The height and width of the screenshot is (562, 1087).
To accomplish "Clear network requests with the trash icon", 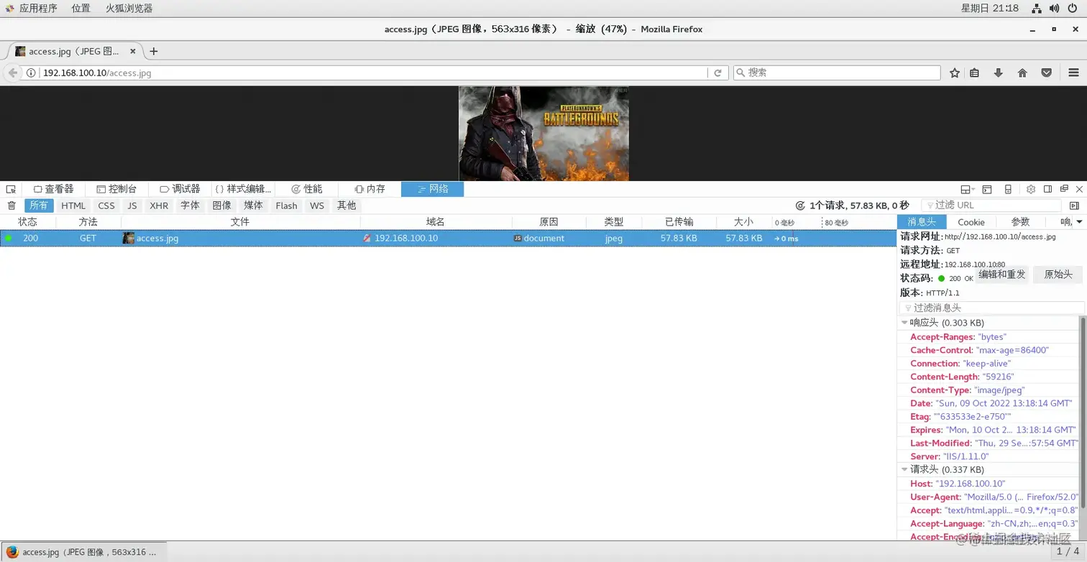I will coord(12,206).
